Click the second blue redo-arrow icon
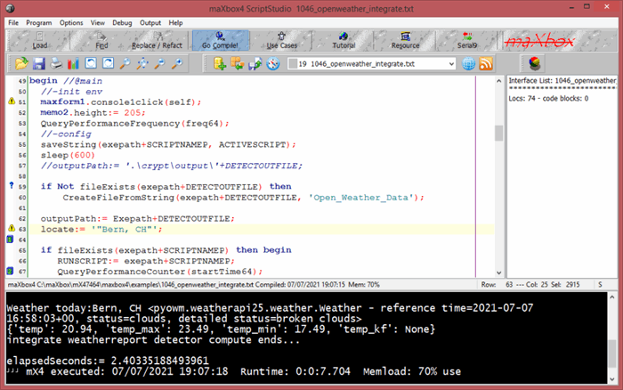Image resolution: width=623 pixels, height=390 pixels. [x=108, y=63]
